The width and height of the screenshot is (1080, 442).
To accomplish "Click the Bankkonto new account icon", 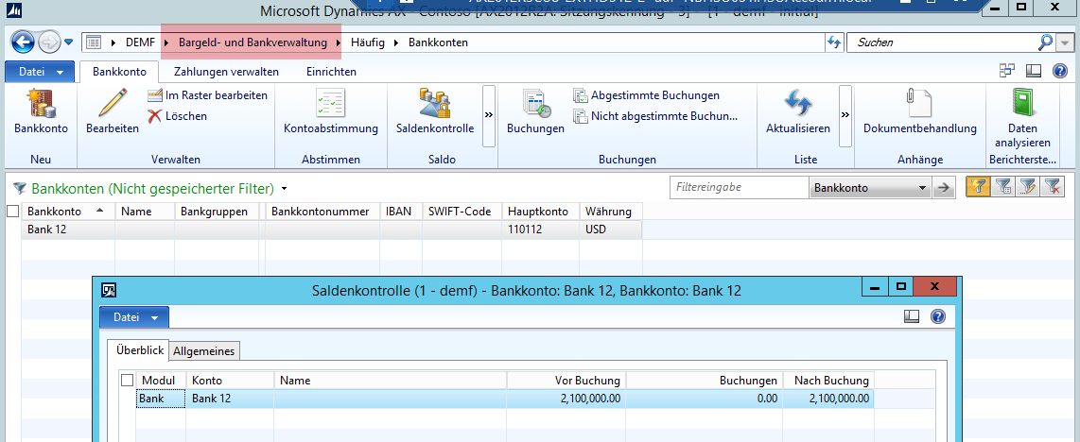I will (41, 104).
